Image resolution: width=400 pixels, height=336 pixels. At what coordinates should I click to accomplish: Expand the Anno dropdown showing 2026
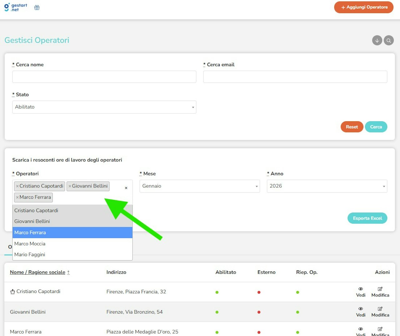327,186
